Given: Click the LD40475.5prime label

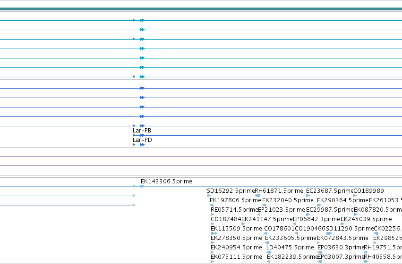Looking at the screenshot, I should pos(290,247).
